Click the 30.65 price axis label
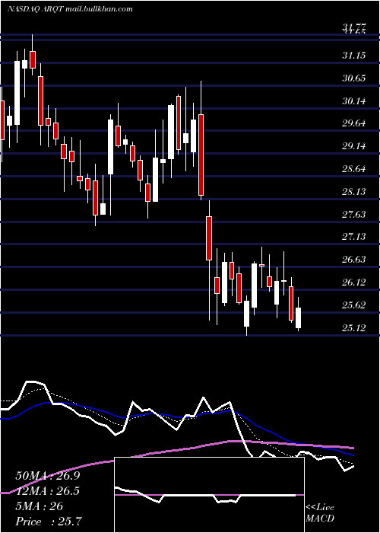Screen dimensions: 380x533 (x=354, y=78)
